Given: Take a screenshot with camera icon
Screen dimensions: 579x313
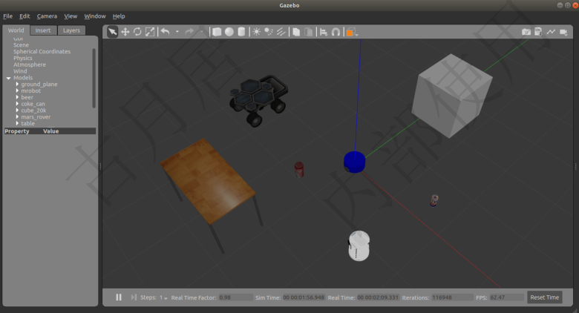Looking at the screenshot, I should pos(526,32).
